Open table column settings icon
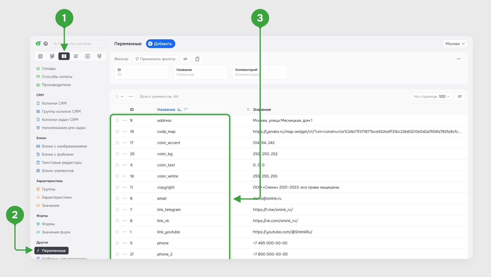Screen dimensions: 491x277 tap(460, 96)
